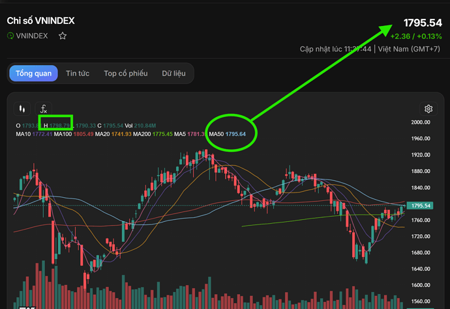The image size is (450, 309).
Task: Click the MA10 1772.41 indicator label
Action: (x=34, y=134)
